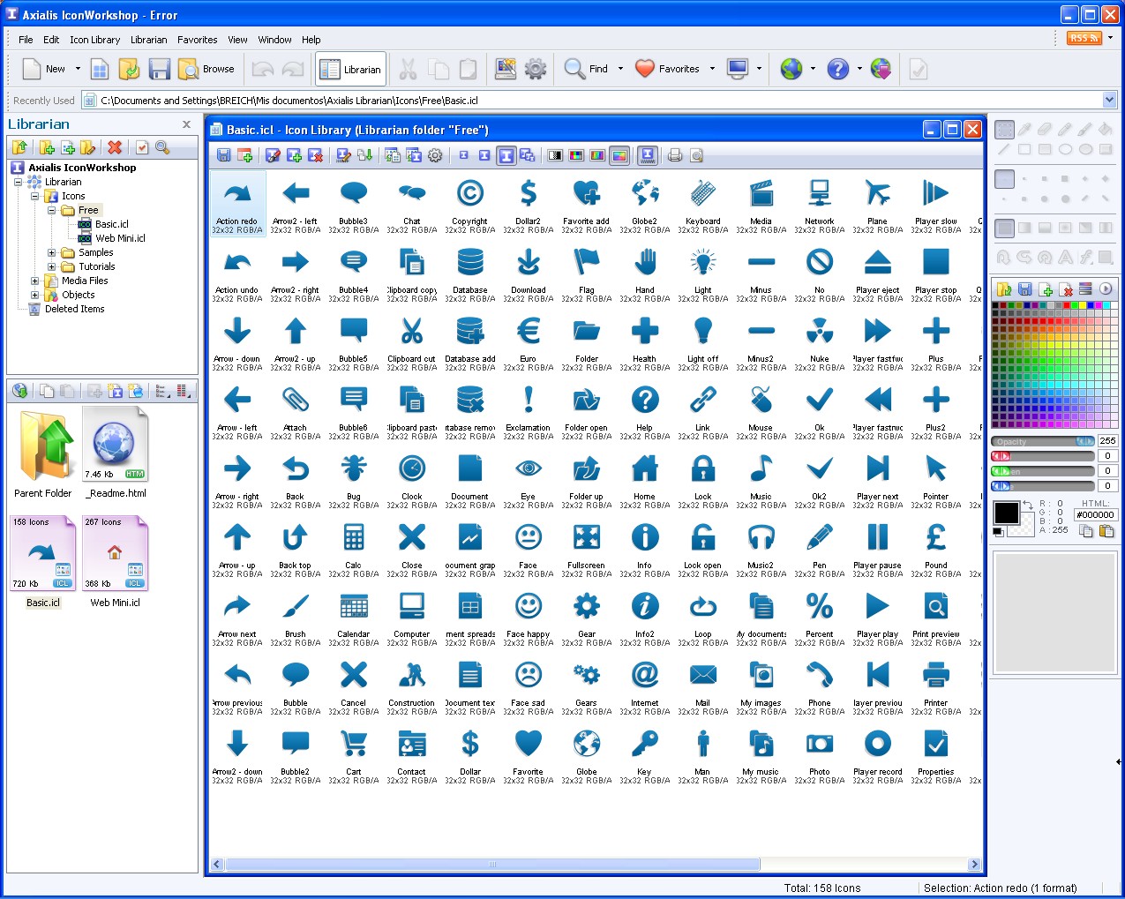The image size is (1125, 899).
Task: Open the Find dropdown arrow
Action: click(620, 69)
